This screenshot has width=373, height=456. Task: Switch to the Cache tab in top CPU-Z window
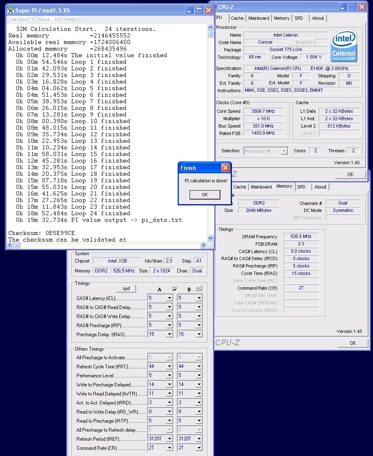click(x=237, y=18)
